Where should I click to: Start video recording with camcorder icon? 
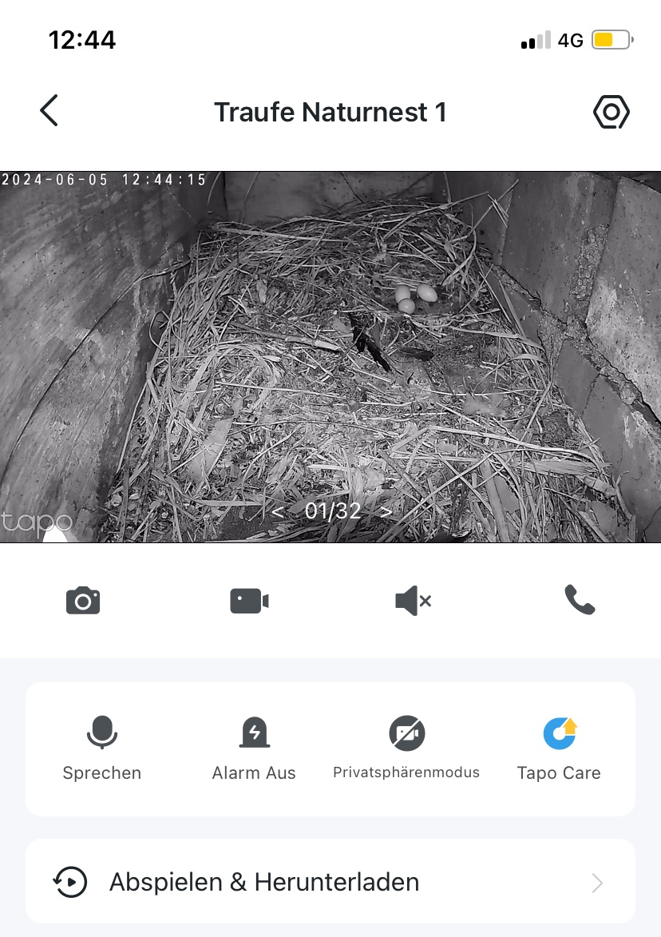[249, 601]
